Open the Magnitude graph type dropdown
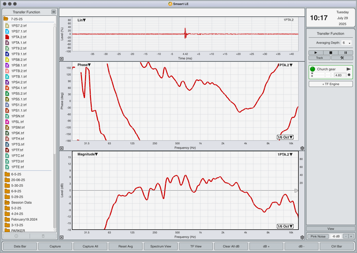The width and height of the screenshot is (357, 253). pos(88,154)
